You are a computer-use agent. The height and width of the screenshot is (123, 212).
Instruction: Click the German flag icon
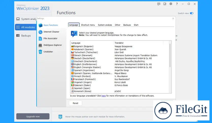tap(73, 58)
